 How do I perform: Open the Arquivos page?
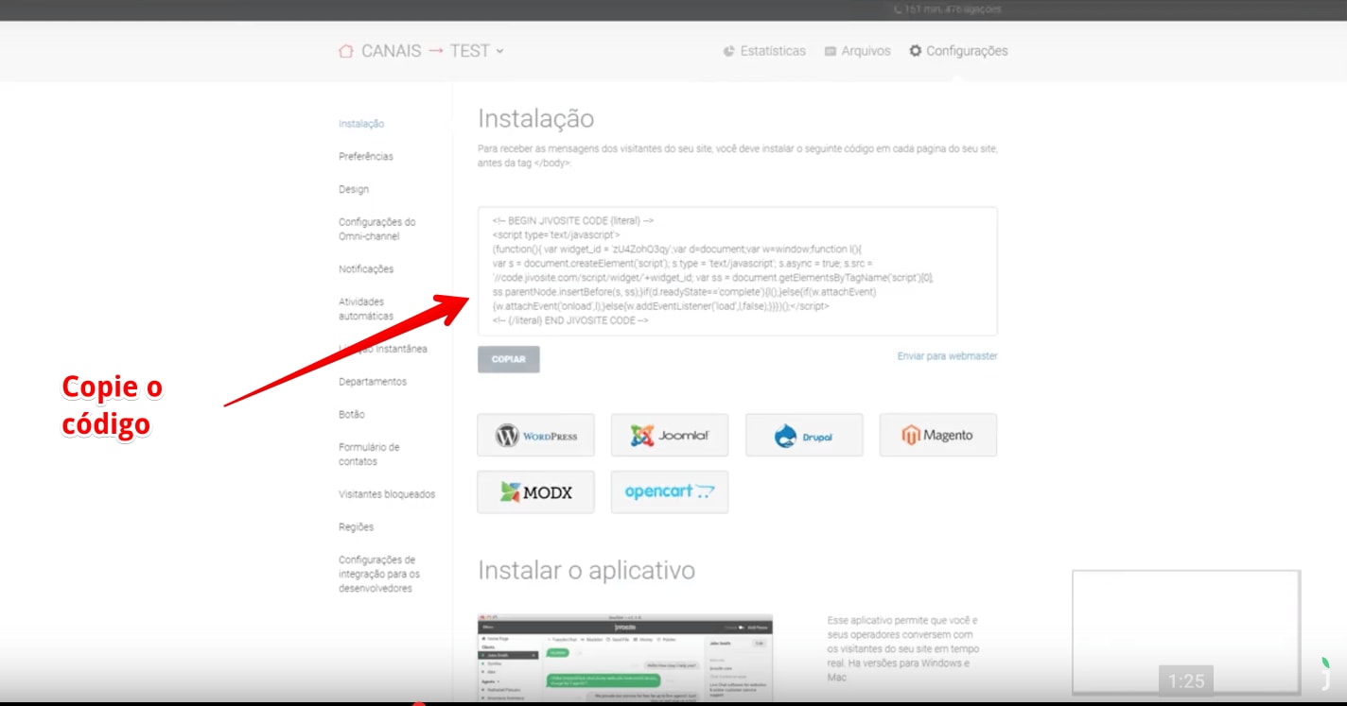(858, 51)
